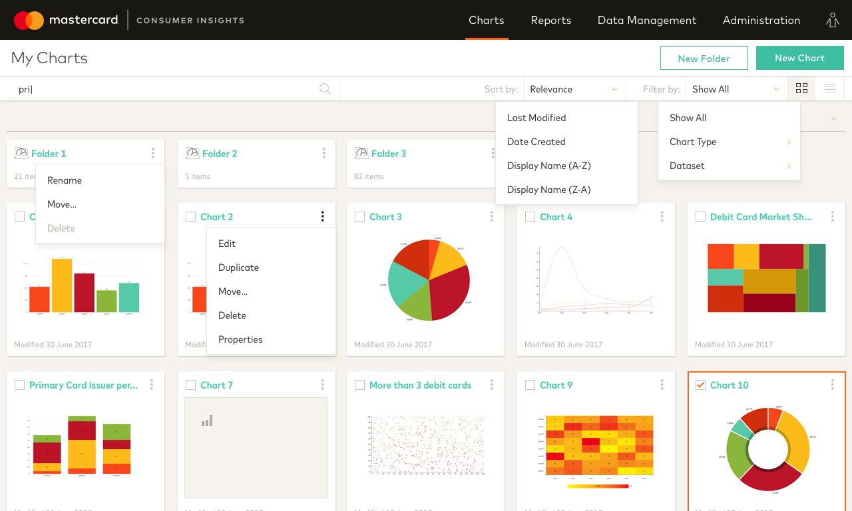Open the Sort by dropdown
The image size is (852, 511).
(574, 88)
